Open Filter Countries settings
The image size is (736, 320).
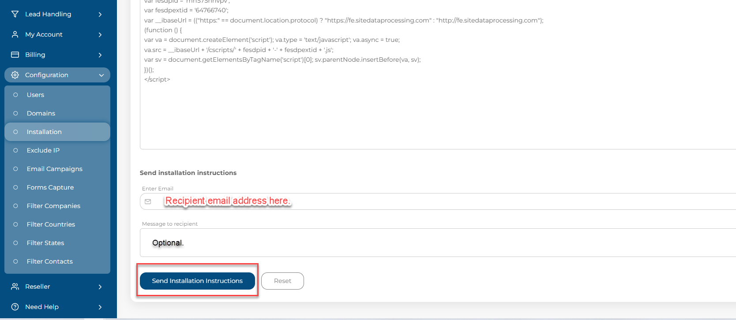[57, 224]
